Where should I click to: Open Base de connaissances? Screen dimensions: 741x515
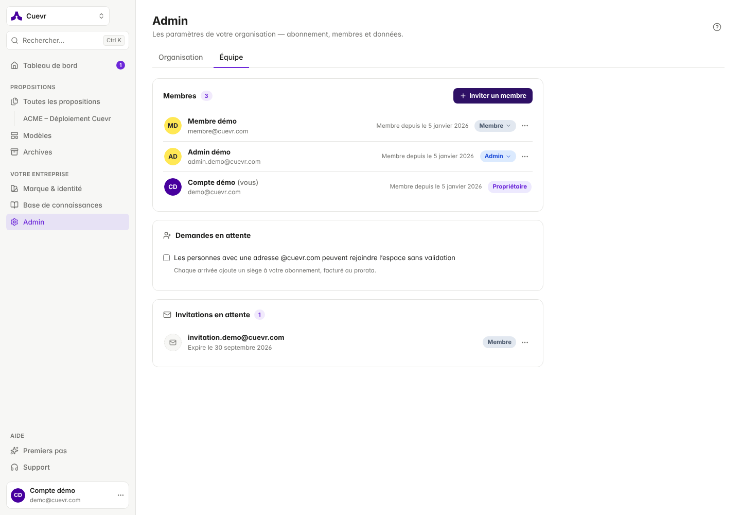tap(67, 205)
